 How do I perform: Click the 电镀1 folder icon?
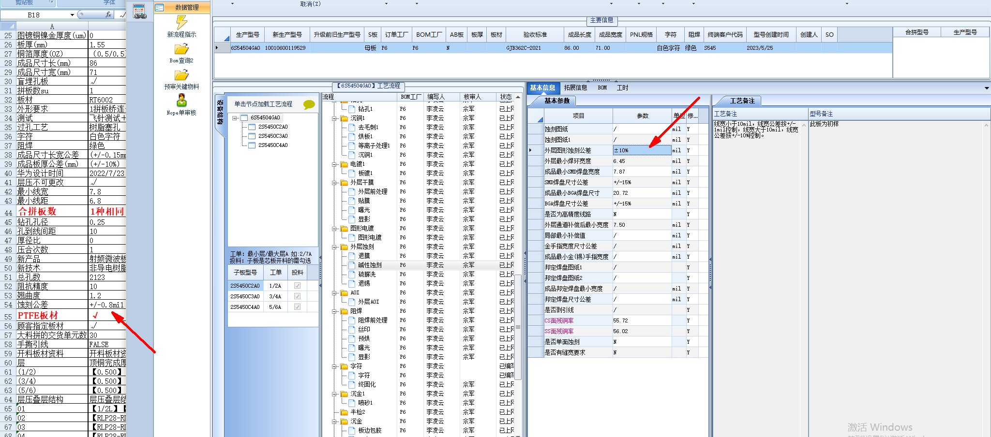click(344, 164)
